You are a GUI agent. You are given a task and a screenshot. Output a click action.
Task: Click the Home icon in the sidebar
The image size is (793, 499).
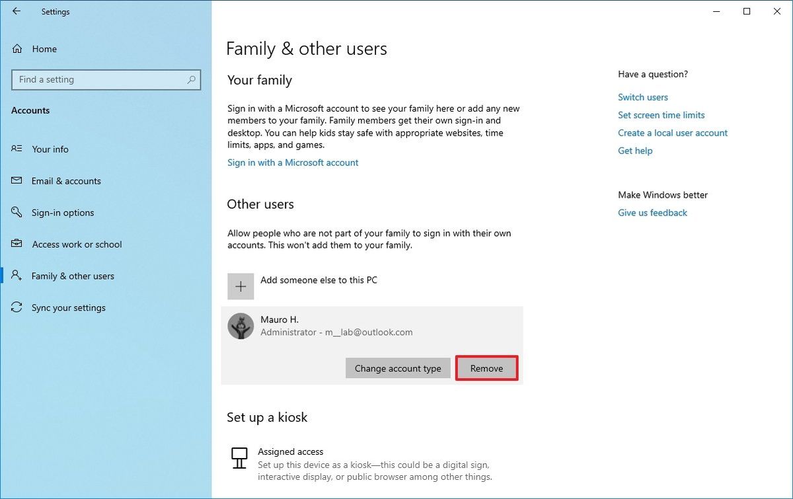pos(17,48)
